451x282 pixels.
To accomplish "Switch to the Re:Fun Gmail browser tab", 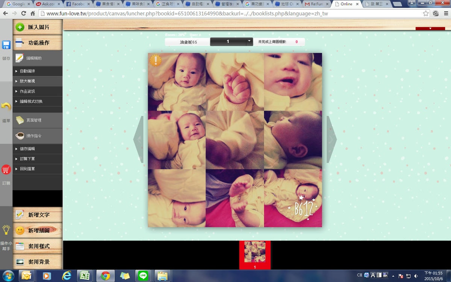I will pyautogui.click(x=317, y=4).
